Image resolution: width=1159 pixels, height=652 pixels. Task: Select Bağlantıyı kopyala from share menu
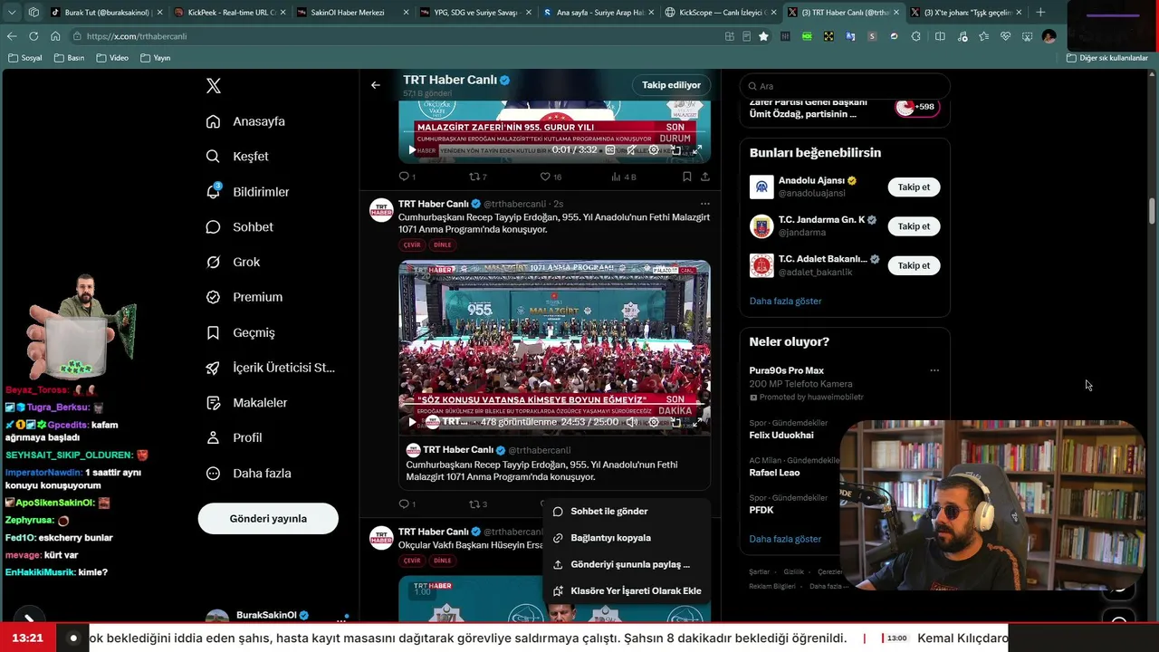click(626, 538)
